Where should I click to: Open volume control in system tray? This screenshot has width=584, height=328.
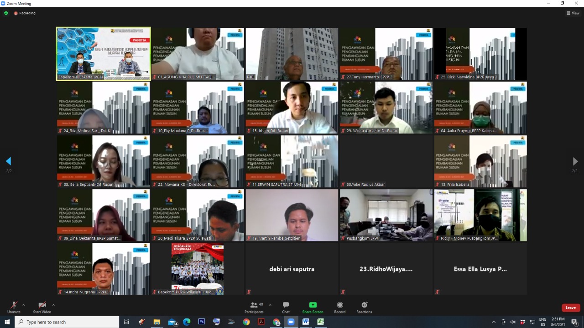pos(513,322)
